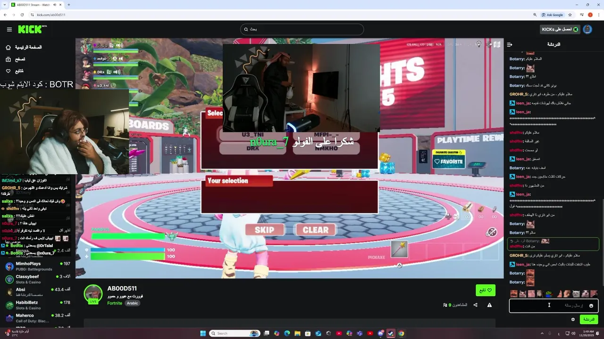Image resolution: width=604 pixels, height=339 pixels.
Task: Reload the page in Chrome
Action: coord(22,15)
